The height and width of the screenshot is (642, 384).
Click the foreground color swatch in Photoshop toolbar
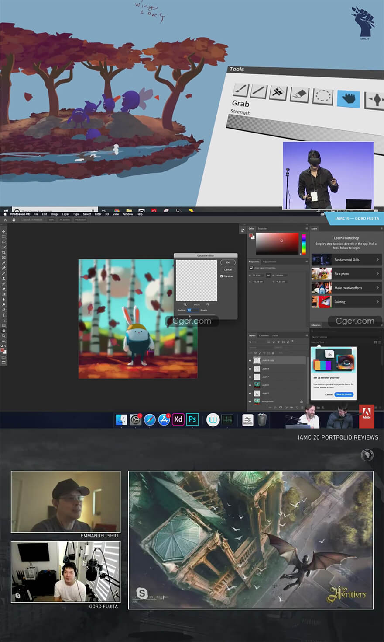click(x=2, y=350)
